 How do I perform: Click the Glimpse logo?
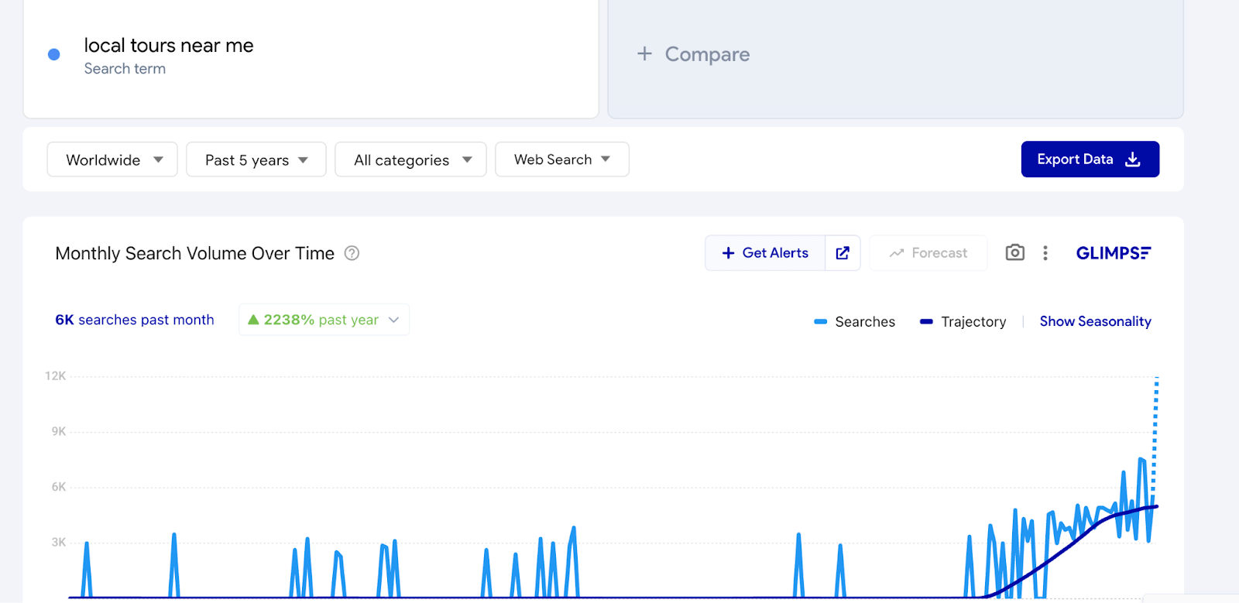click(1113, 253)
